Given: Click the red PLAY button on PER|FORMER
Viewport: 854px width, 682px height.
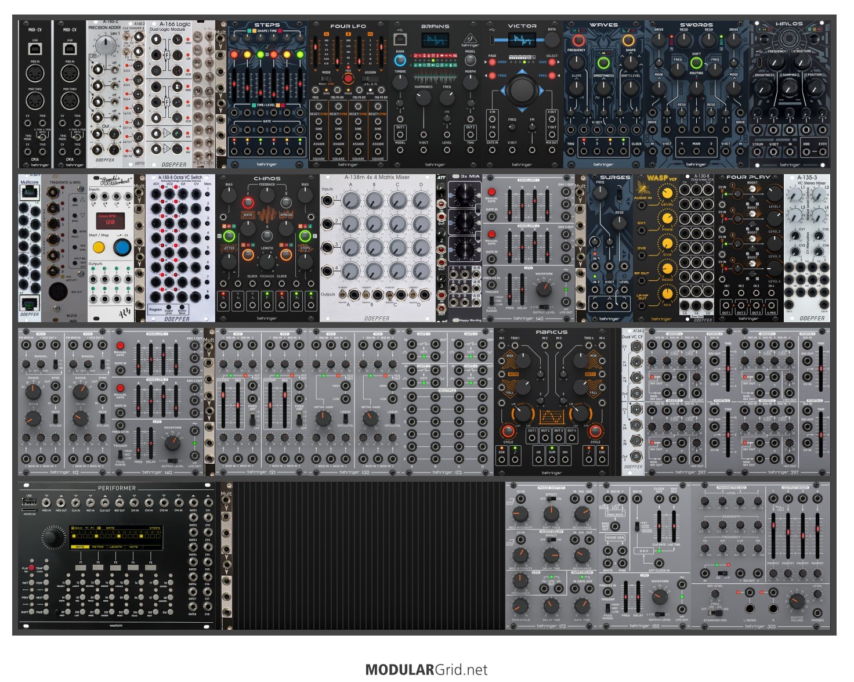Looking at the screenshot, I should point(31,568).
